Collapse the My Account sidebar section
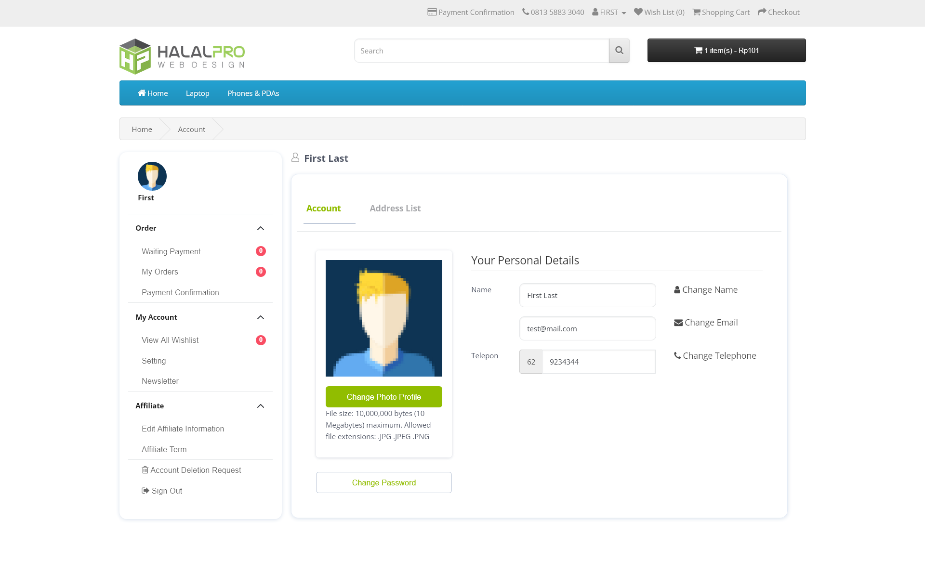The width and height of the screenshot is (925, 561). [261, 317]
